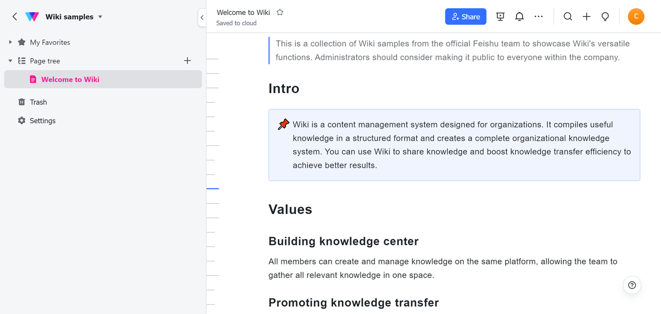Click the blue Share button
Viewport: 661px width, 314px height.
[465, 16]
